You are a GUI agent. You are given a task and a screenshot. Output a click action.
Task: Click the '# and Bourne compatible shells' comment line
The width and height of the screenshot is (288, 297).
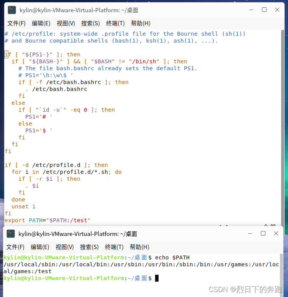click(x=111, y=41)
